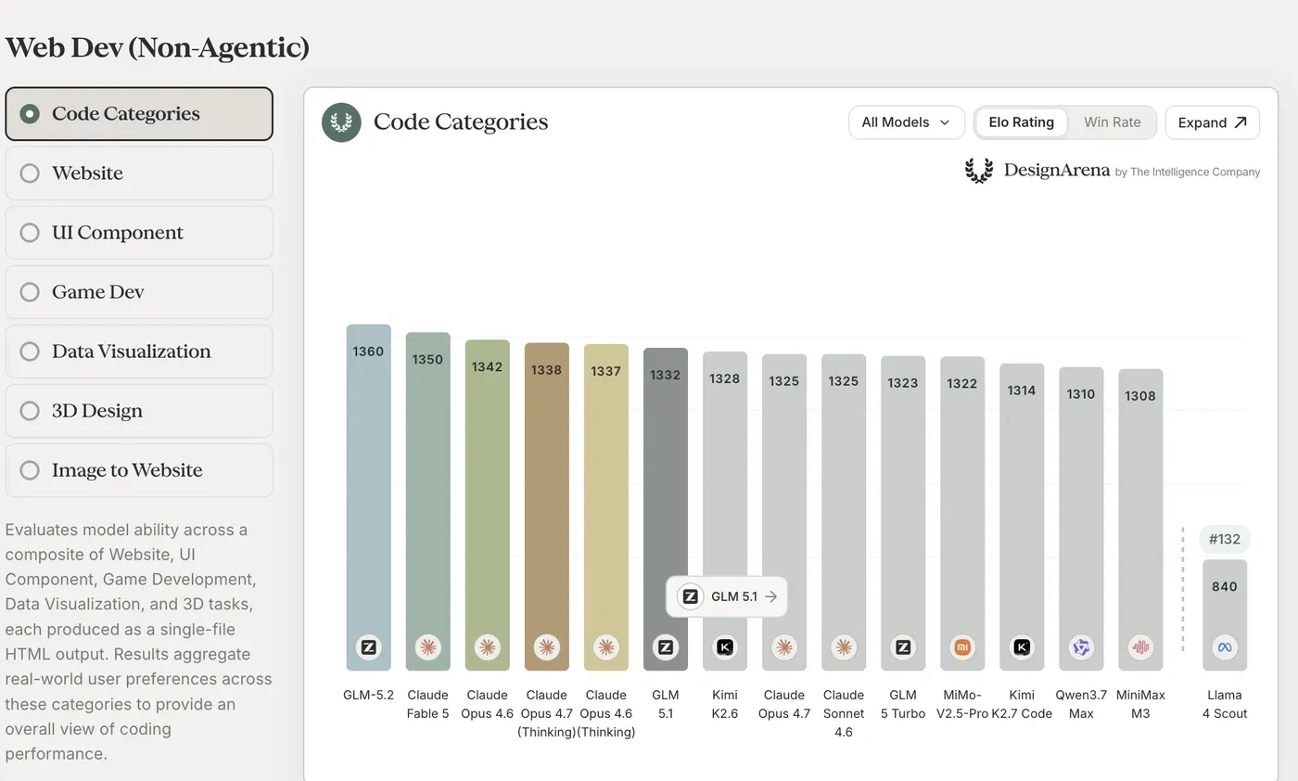The image size is (1298, 781).
Task: Click the #132 rank badge
Action: pos(1225,539)
